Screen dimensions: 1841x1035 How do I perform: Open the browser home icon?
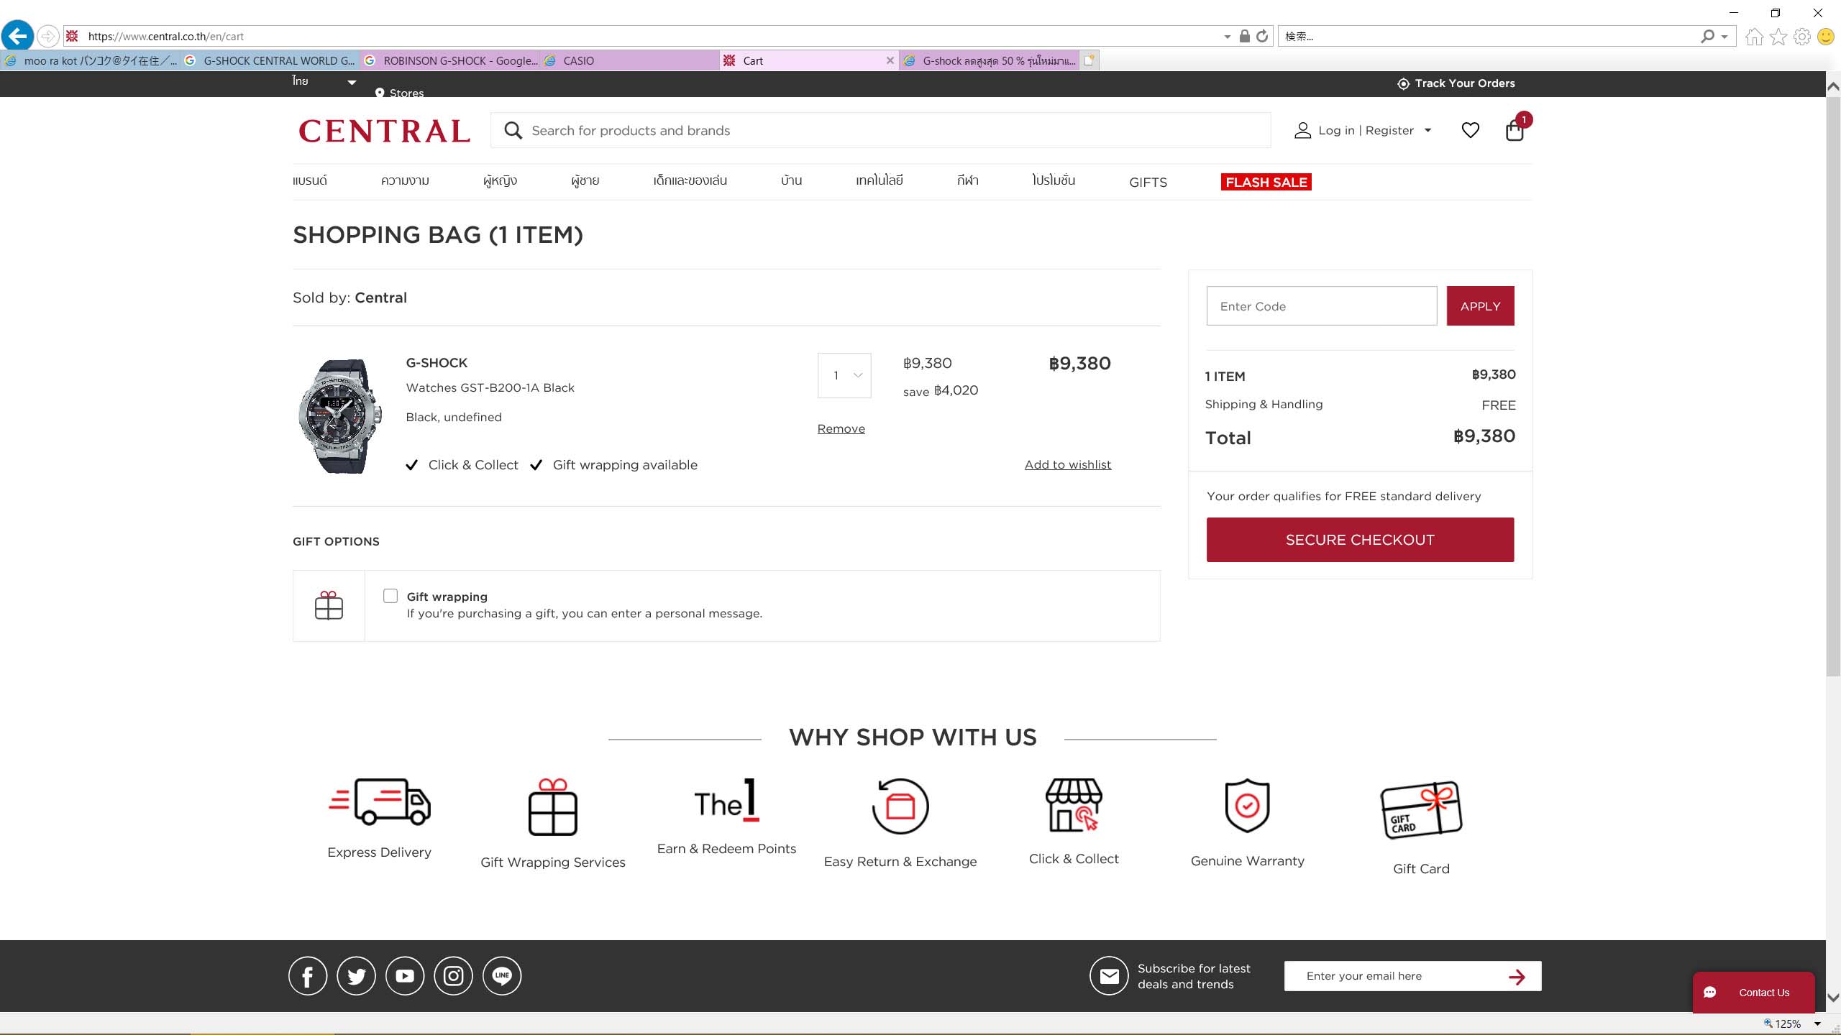pos(1754,36)
